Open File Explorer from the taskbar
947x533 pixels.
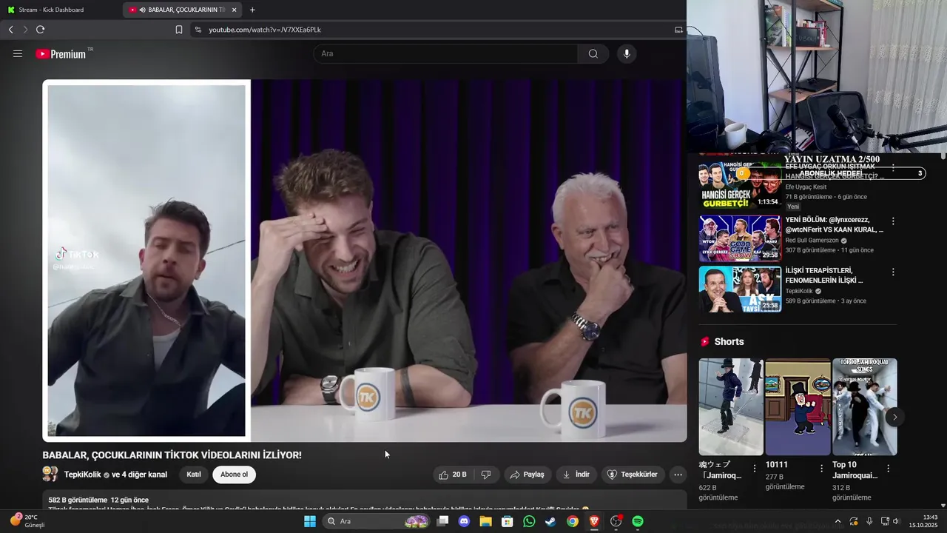486,521
